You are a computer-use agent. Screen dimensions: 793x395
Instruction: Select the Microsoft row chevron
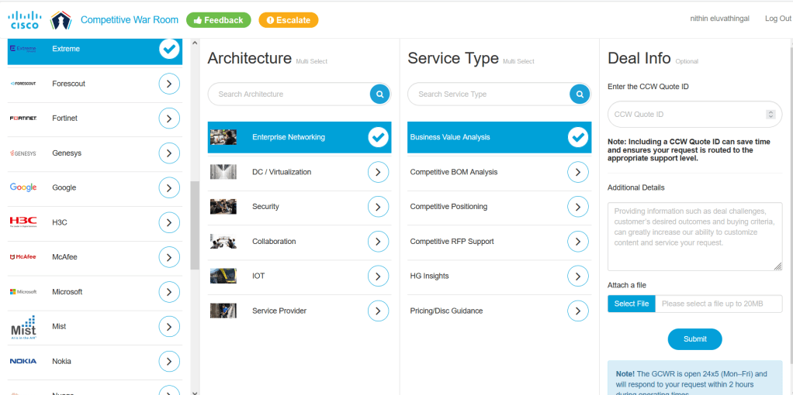(169, 292)
